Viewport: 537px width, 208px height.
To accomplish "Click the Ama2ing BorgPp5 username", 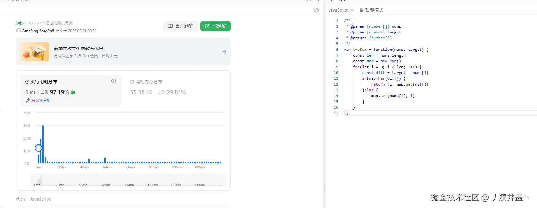I will [x=38, y=31].
